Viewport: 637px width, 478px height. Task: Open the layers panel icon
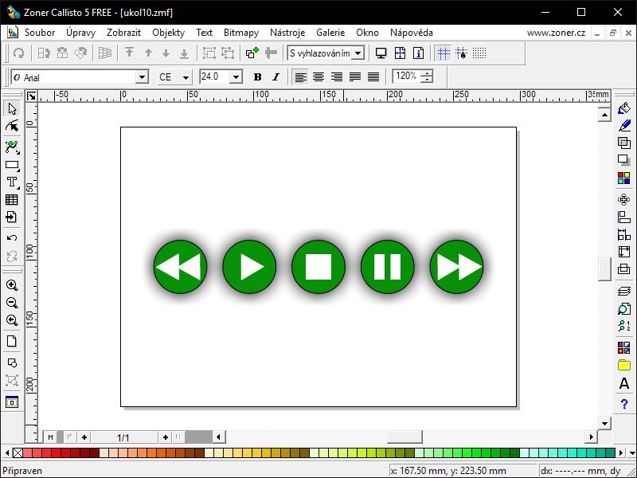point(624,291)
